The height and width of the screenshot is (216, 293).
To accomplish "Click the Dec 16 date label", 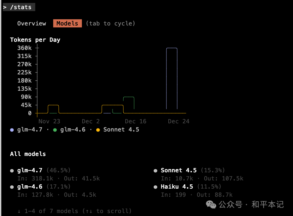I will click(136, 121).
